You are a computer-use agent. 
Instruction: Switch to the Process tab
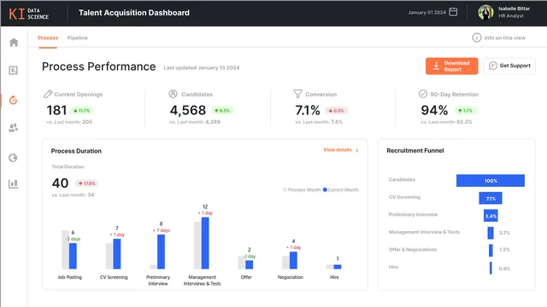click(x=48, y=38)
